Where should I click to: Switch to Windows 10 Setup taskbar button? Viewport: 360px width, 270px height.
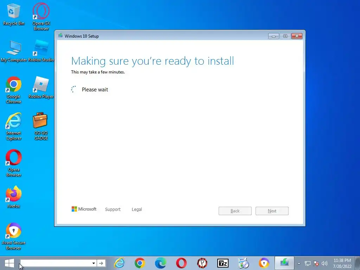click(x=284, y=263)
